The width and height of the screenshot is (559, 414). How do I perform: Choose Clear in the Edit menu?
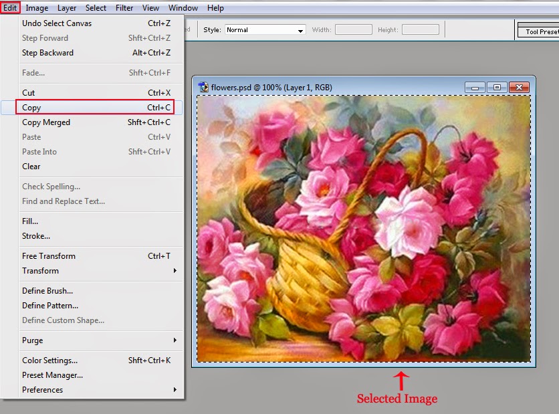96,167
